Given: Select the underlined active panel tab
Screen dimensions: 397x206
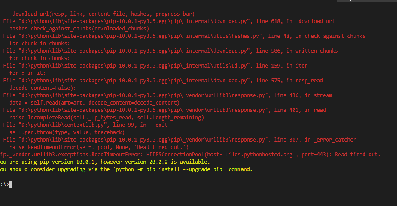Looking at the screenshot, I should [34, 1].
